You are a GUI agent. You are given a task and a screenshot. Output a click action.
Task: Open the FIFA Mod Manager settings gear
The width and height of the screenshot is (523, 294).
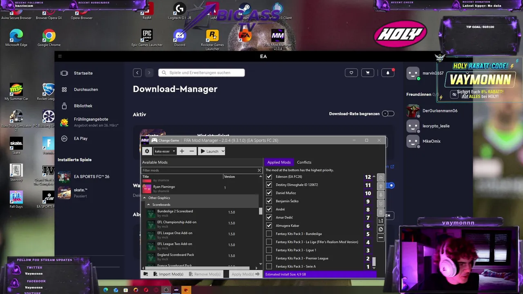(147, 151)
